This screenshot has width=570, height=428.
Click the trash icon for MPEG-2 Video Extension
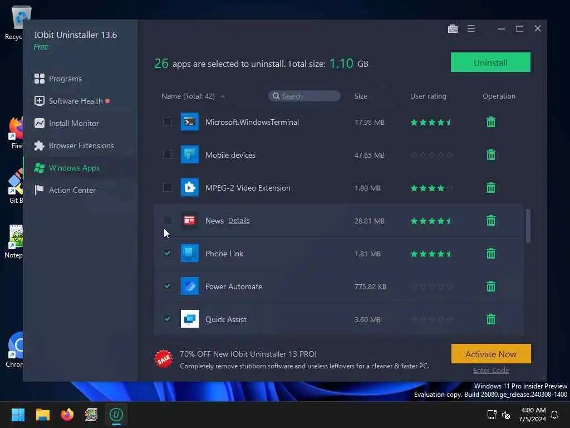491,188
